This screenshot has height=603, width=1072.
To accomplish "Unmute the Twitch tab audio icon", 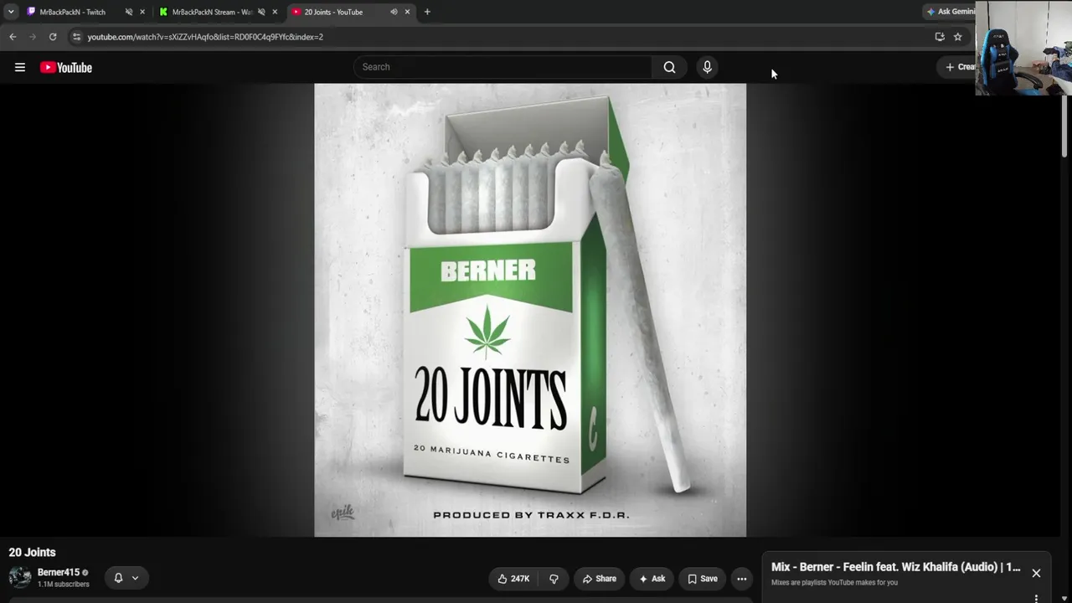I will point(129,12).
